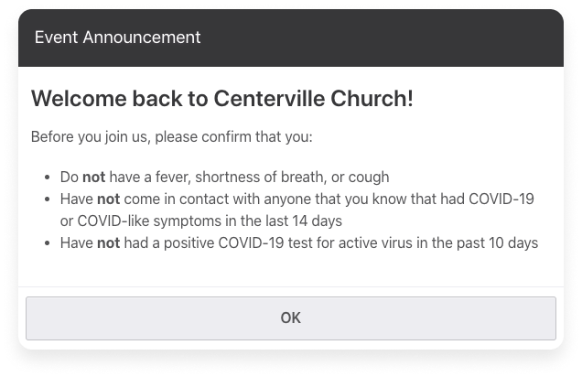Select the fever, shortness of breath bullet text

tap(224, 178)
